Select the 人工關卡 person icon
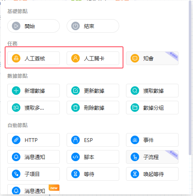193x196 pixels. pyautogui.click(x=76, y=58)
